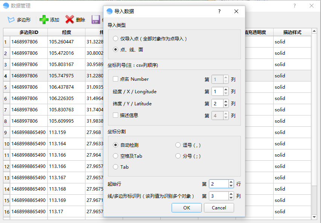Image resolution: width=321 pixels, height=223 pixels.
Task: Choose the space and Tab (空格及Tab) delimiter
Action: (116, 156)
